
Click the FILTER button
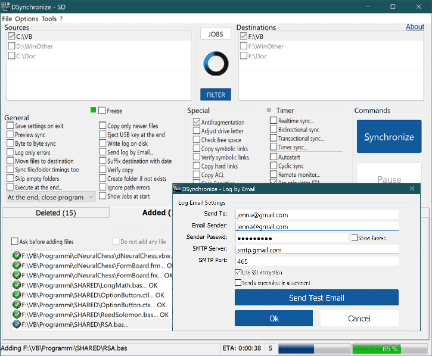216,95
